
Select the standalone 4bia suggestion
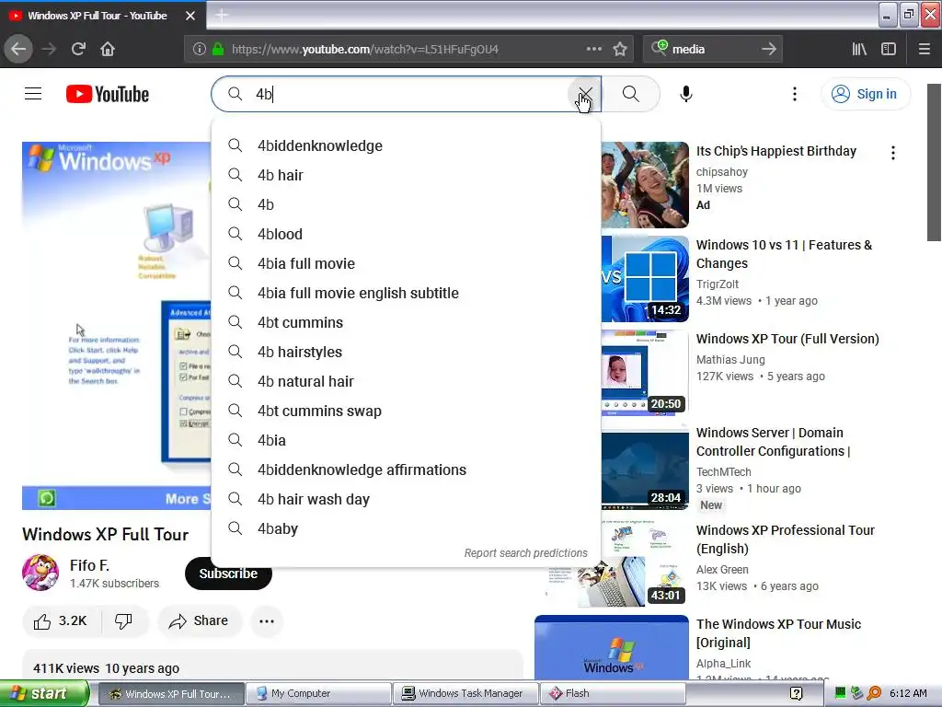point(406,440)
